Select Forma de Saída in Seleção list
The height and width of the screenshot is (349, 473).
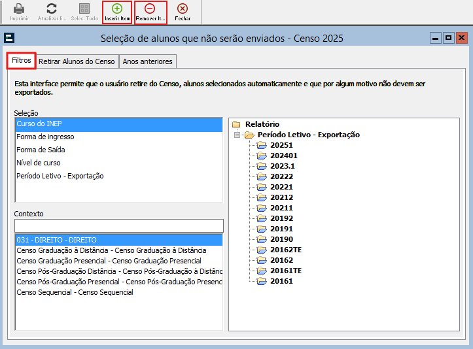pyautogui.click(x=119, y=150)
